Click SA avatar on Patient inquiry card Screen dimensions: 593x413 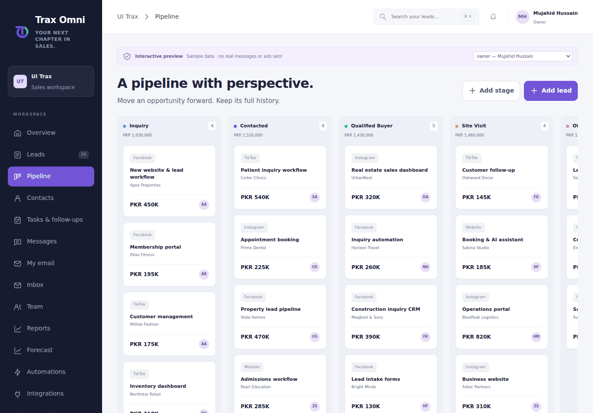[315, 197]
